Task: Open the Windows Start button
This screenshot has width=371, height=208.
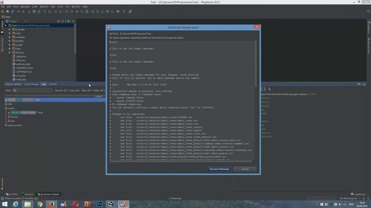Action: [5, 204]
